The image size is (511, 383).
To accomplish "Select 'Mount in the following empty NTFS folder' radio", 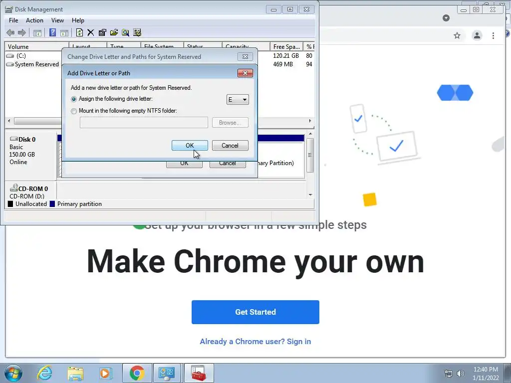I will coord(74,111).
